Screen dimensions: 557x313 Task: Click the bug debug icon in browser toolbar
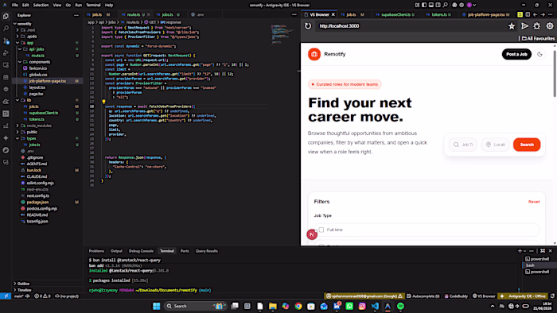(x=537, y=26)
